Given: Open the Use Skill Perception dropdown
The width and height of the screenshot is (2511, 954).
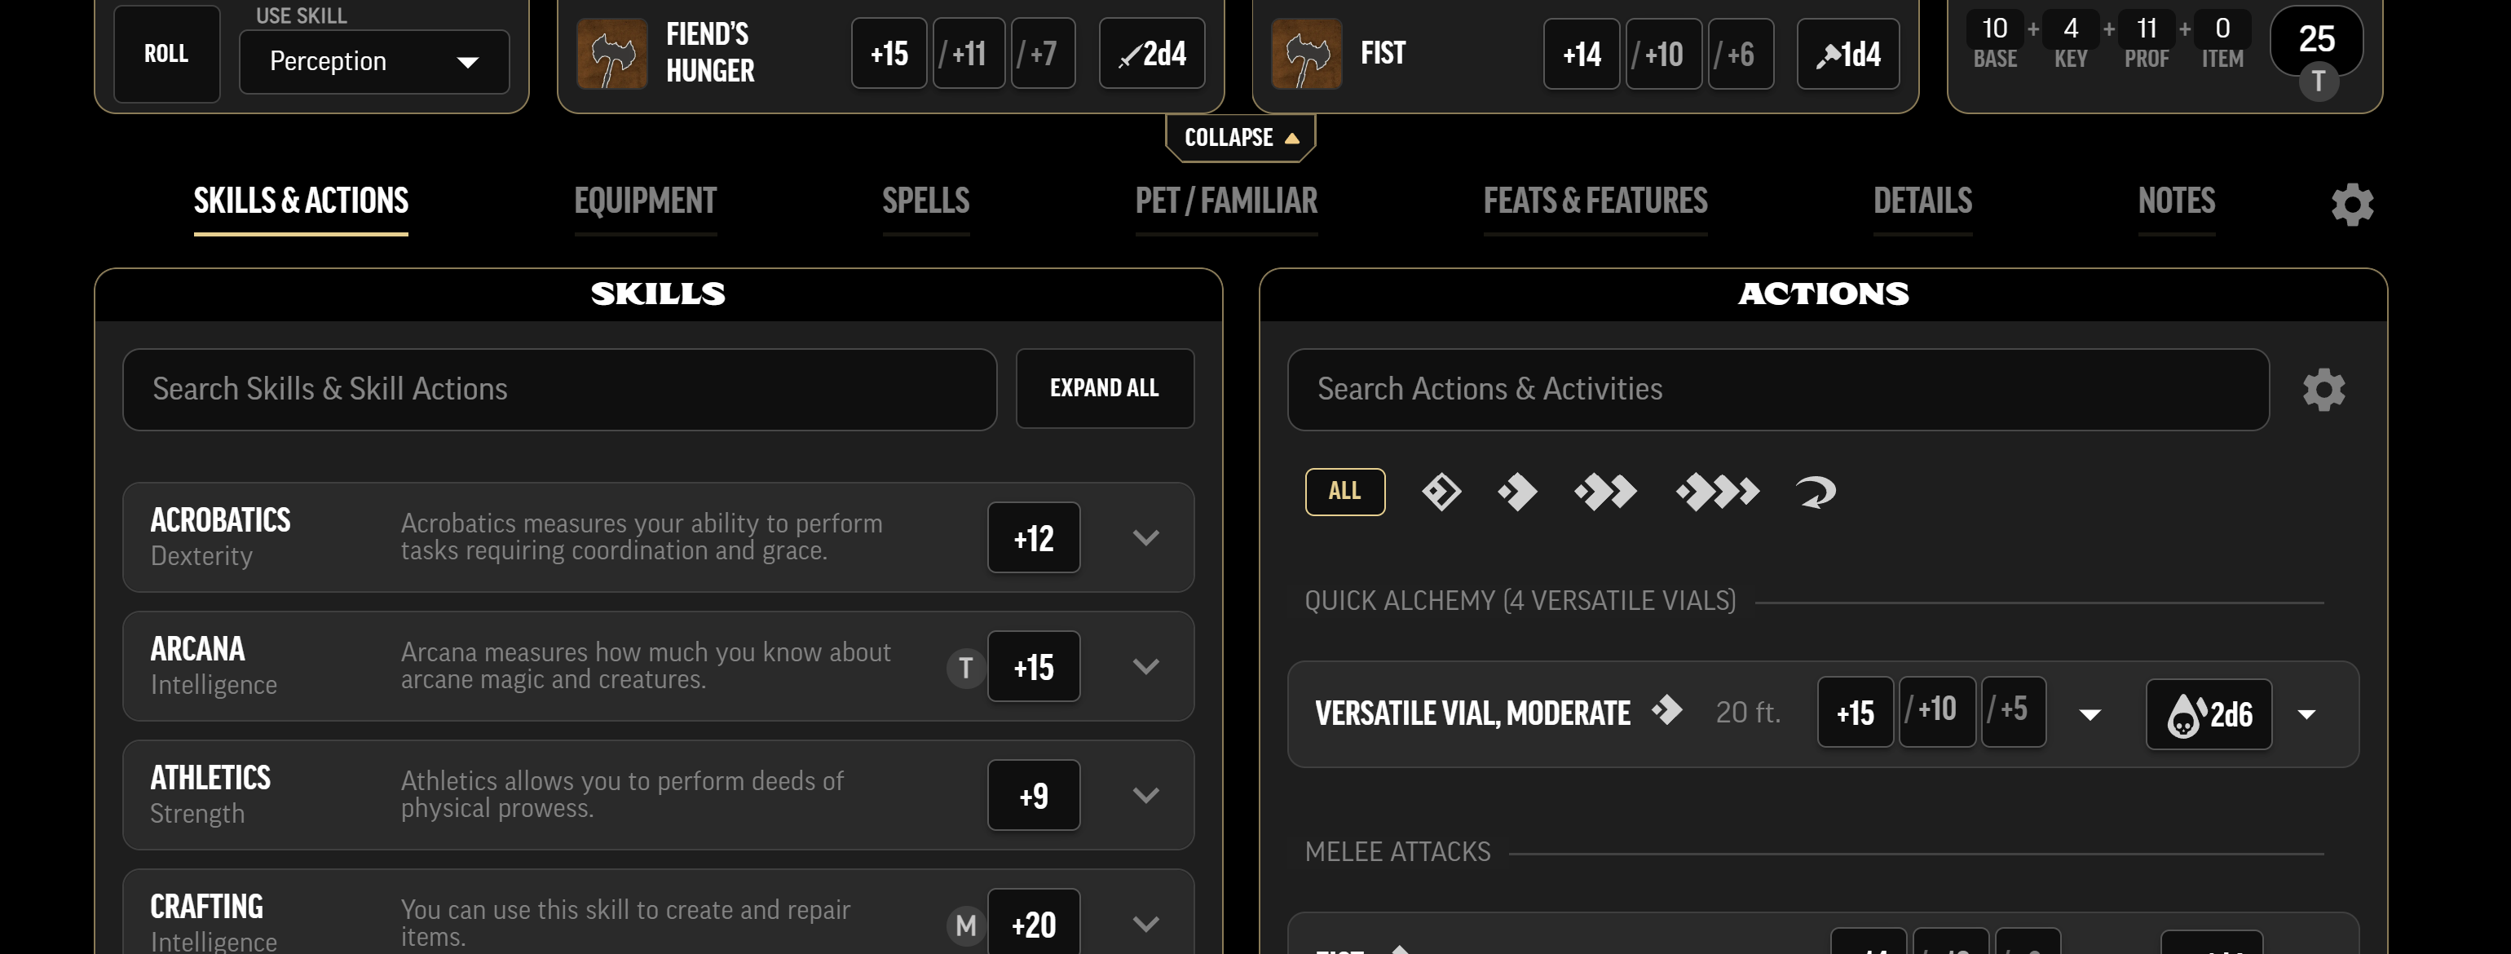Looking at the screenshot, I should pyautogui.click(x=374, y=61).
